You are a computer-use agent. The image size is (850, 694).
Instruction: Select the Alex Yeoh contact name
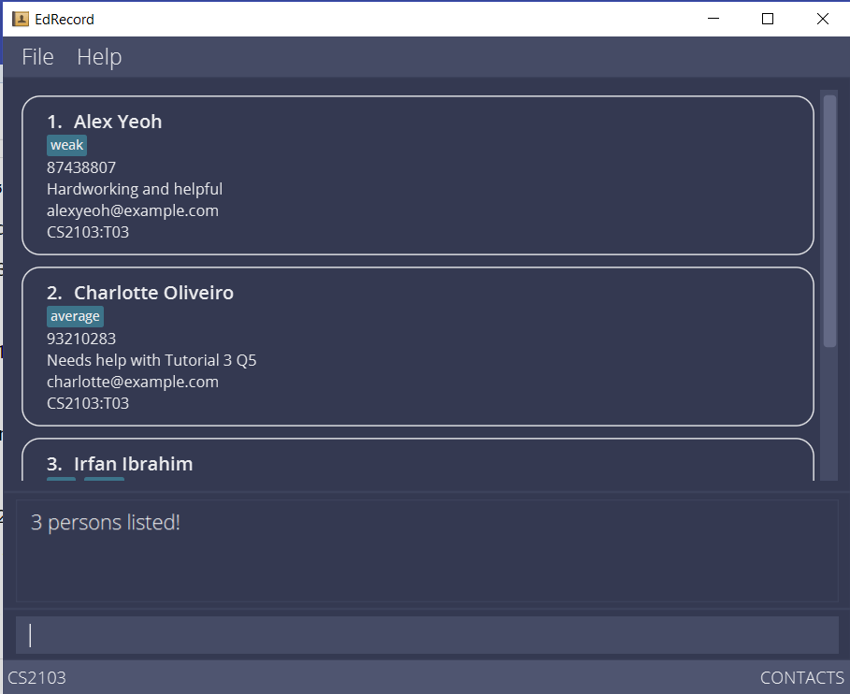[118, 122]
